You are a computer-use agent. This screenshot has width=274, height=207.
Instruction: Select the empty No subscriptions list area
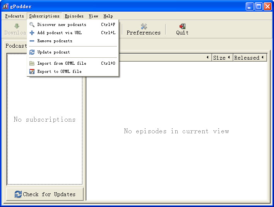coord(45,119)
